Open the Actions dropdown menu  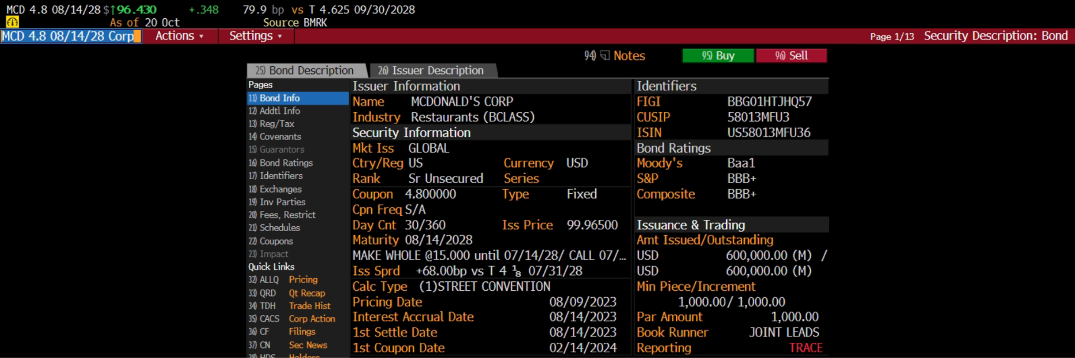coord(179,36)
